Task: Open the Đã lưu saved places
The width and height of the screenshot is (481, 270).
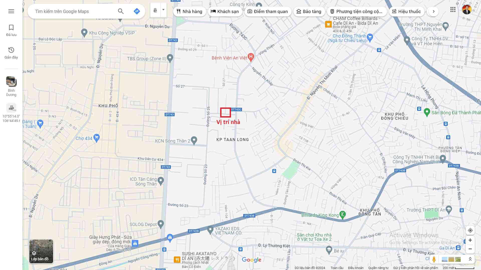Action: tap(11, 30)
